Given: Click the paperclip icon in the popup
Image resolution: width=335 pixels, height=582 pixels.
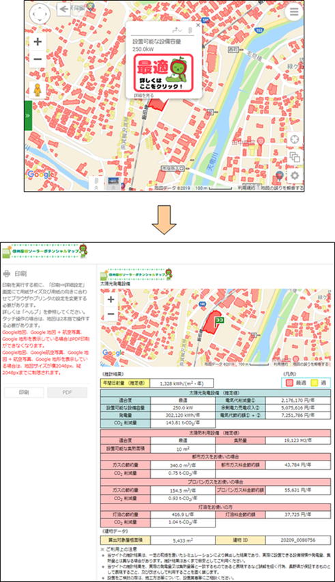Looking at the screenshot, I should [189, 30].
